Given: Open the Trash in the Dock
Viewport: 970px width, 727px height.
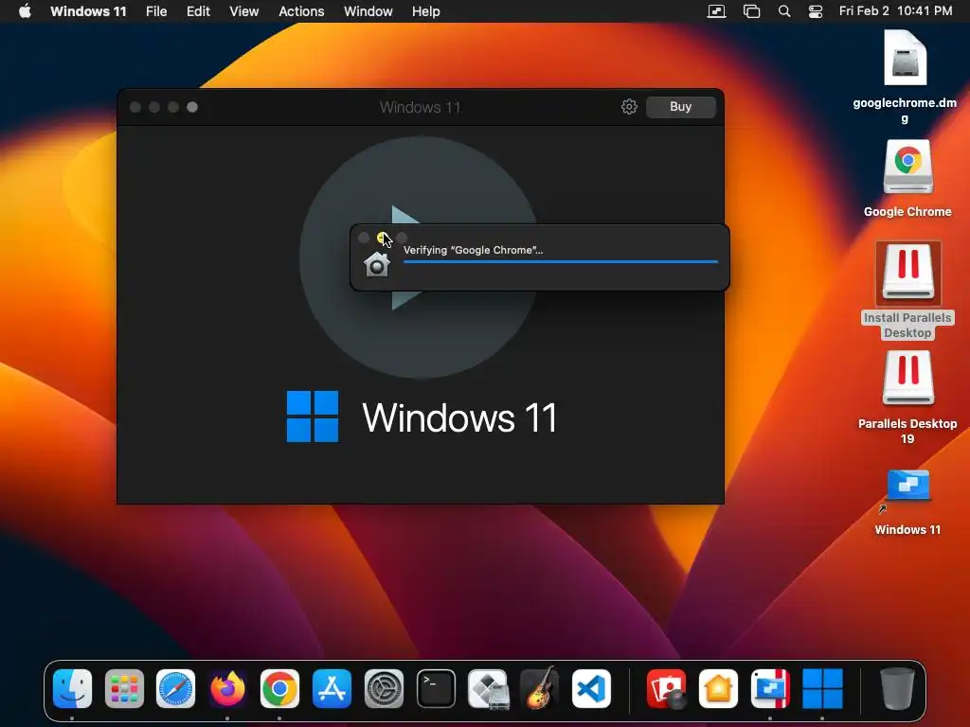Looking at the screenshot, I should click(x=897, y=689).
